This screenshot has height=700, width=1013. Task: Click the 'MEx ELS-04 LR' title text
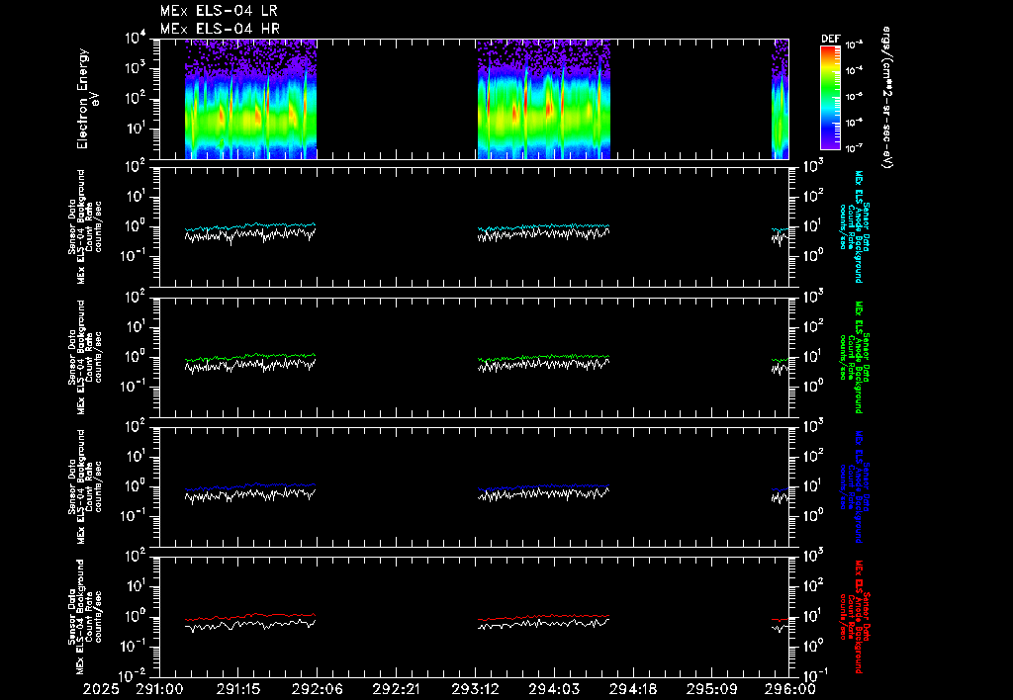pyautogui.click(x=219, y=11)
